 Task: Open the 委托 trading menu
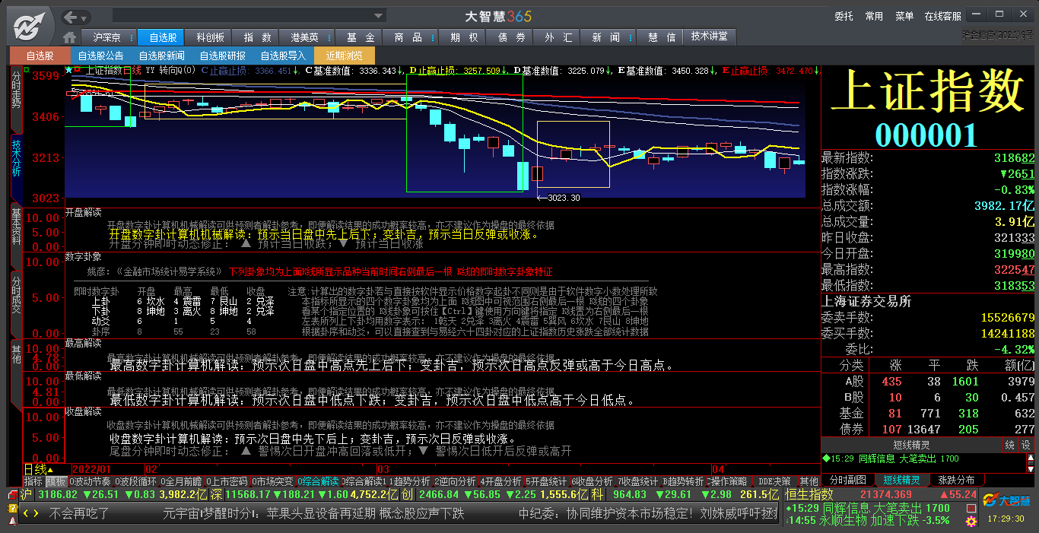844,16
